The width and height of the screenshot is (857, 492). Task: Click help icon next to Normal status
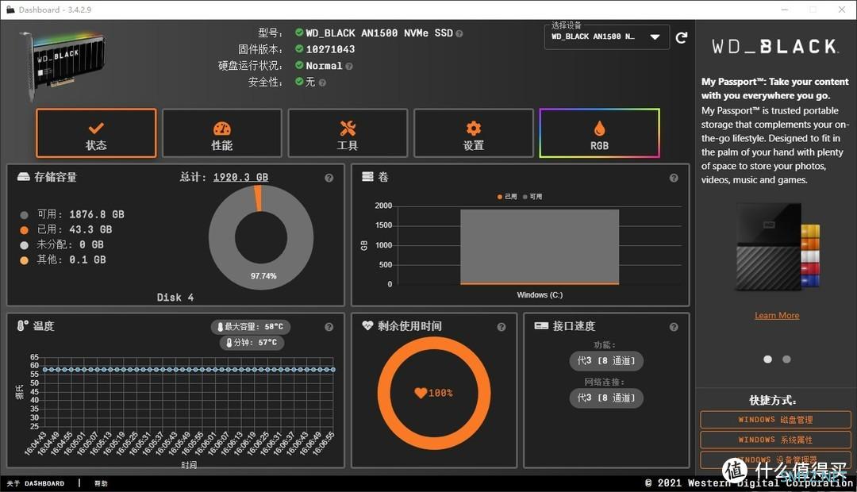(348, 66)
